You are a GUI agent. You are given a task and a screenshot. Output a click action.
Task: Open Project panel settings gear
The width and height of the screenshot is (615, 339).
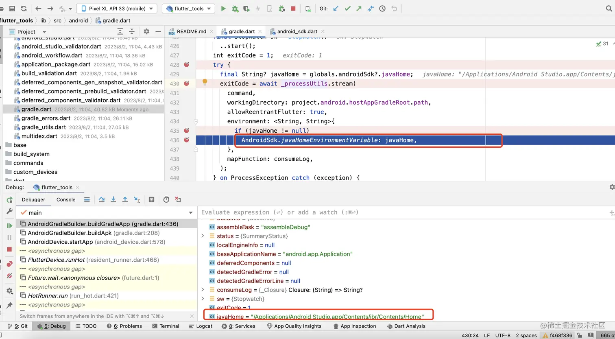147,31
